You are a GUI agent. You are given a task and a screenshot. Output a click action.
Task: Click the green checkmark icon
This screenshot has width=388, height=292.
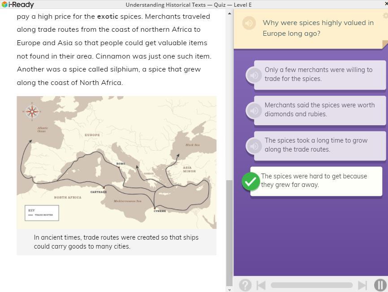pos(250,181)
